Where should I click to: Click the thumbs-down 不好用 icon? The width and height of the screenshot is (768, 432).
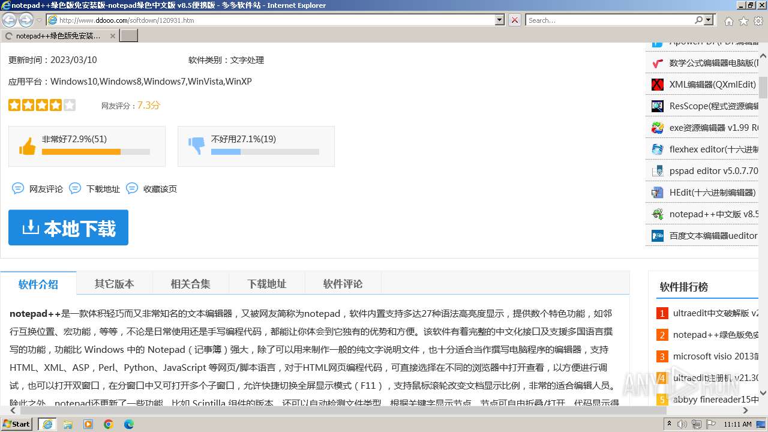tap(196, 146)
